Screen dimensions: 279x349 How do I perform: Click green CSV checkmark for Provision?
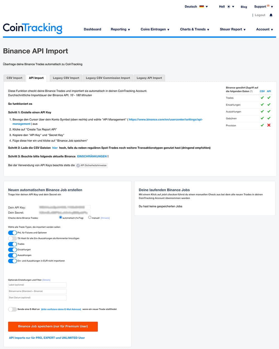click(262, 125)
